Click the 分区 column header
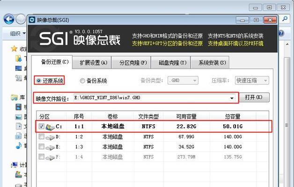 click(51, 116)
